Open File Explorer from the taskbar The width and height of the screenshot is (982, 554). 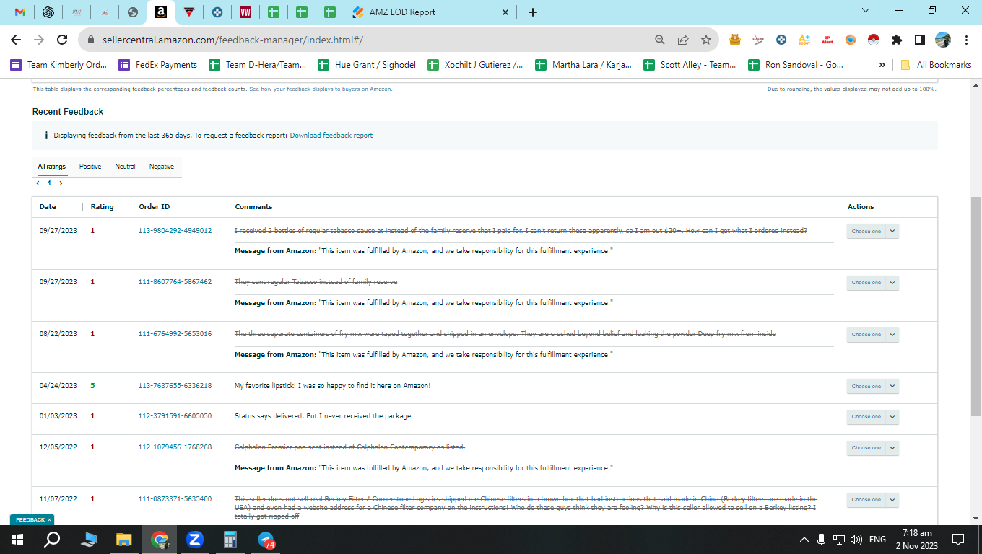coord(124,540)
